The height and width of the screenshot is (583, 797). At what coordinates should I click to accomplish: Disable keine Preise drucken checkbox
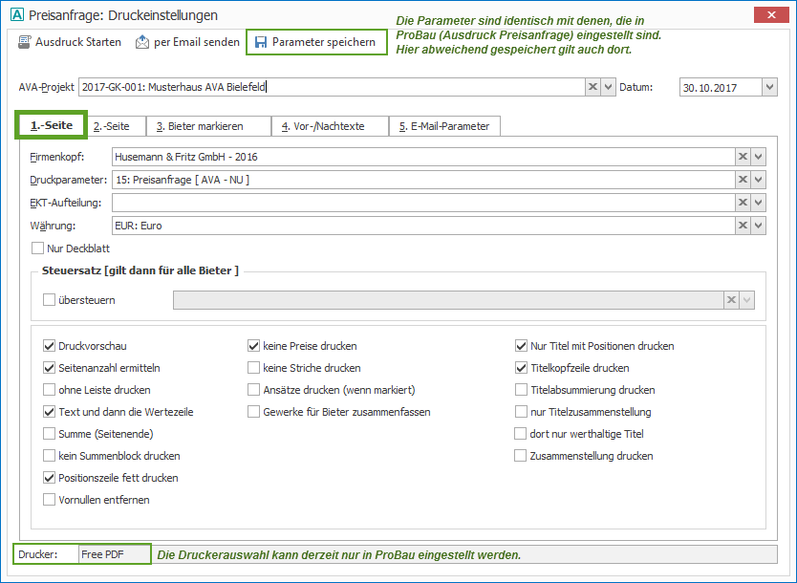254,346
